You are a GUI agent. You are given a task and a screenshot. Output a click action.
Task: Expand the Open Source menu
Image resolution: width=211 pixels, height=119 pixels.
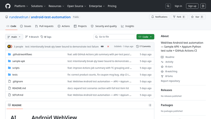pyautogui.click(x=77, y=6)
